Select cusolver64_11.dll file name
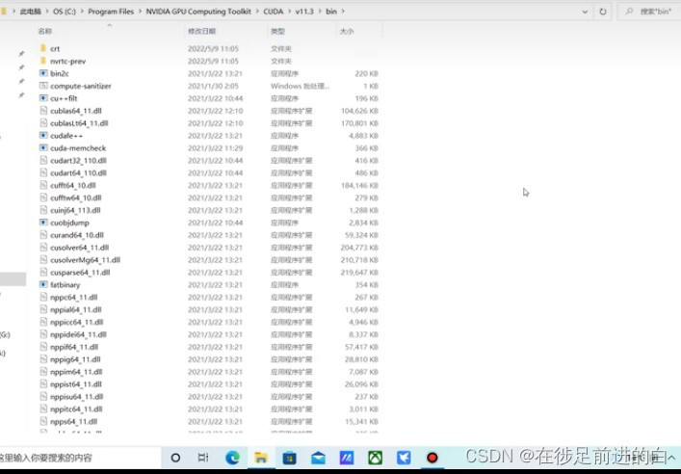 (80, 248)
